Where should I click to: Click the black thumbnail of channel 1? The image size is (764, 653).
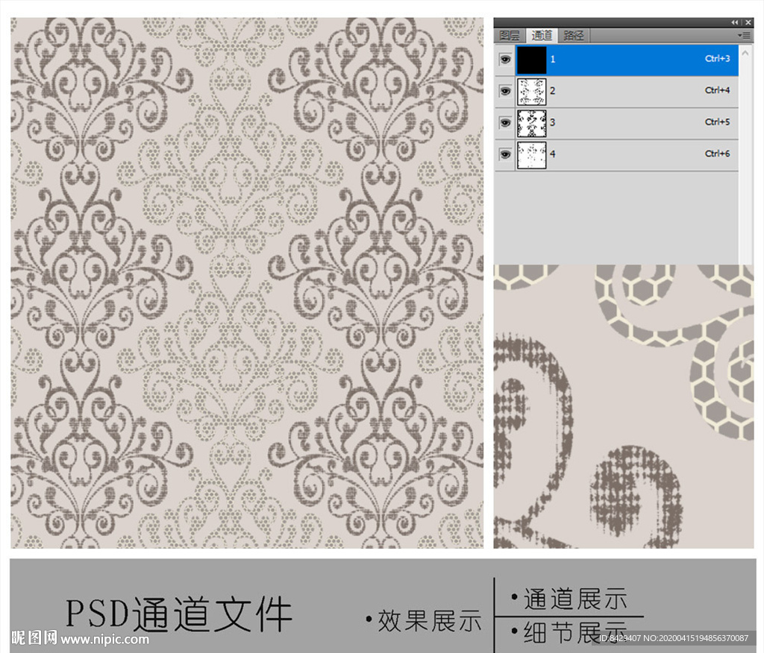(x=531, y=60)
